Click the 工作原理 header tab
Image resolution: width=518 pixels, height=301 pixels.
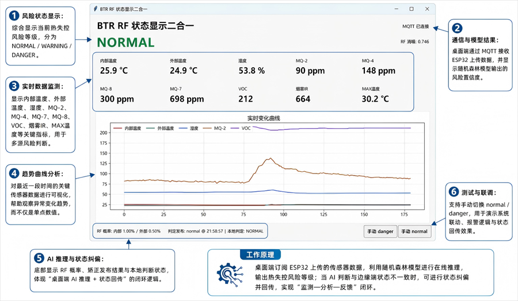click(260, 254)
